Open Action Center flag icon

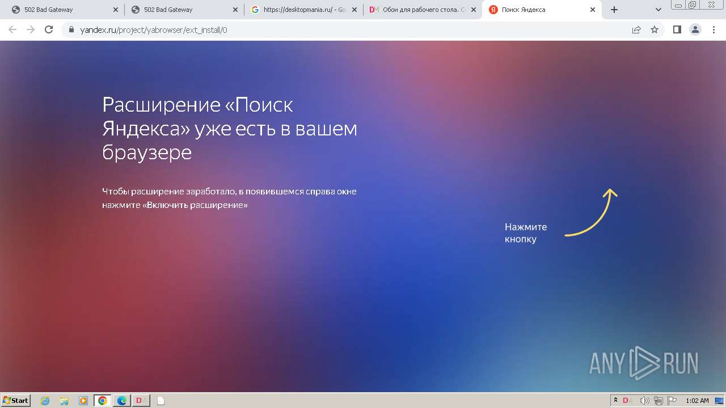(x=672, y=401)
